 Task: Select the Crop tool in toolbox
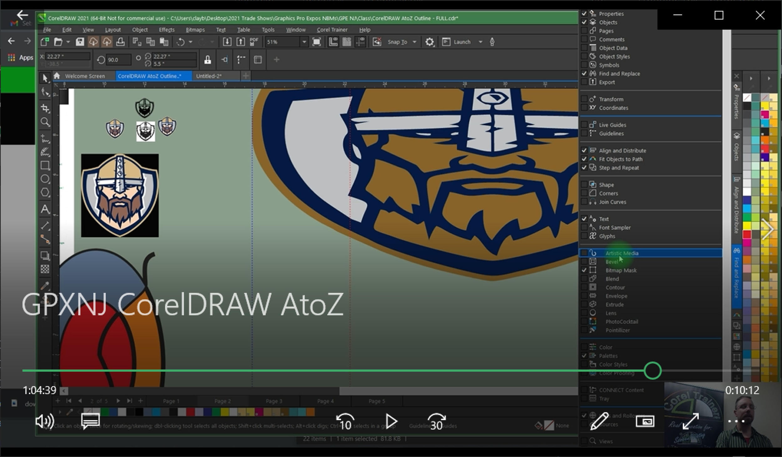(x=45, y=108)
